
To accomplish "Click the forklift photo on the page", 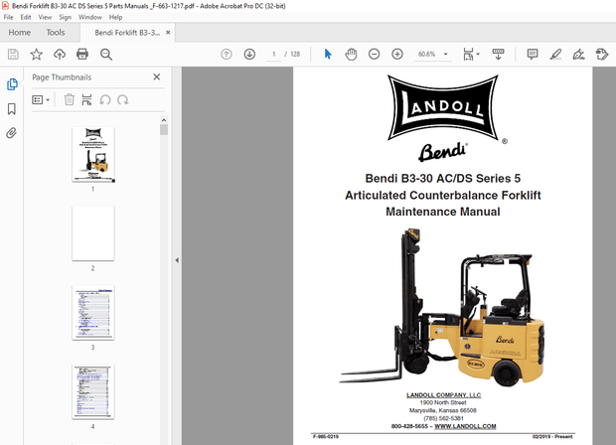I will point(443,306).
